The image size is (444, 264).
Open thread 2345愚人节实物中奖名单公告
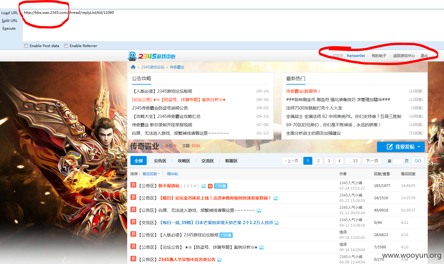(187, 260)
